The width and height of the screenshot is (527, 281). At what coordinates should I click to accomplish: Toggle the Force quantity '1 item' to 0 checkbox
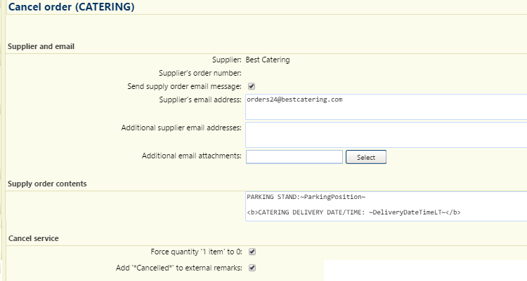pyautogui.click(x=252, y=252)
